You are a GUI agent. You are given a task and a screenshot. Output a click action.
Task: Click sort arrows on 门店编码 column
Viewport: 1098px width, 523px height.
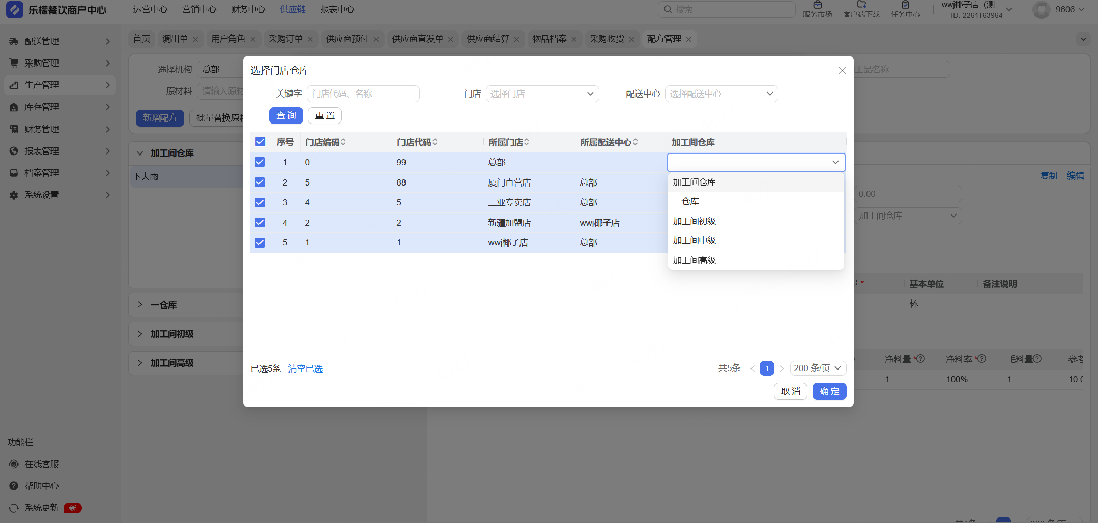[343, 142]
